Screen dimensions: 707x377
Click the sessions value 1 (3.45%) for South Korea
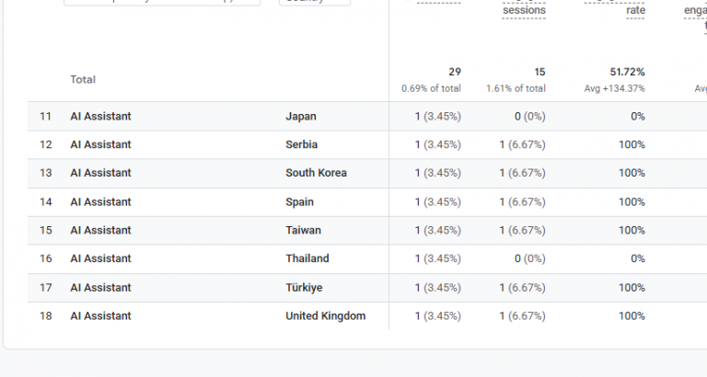[x=438, y=174]
